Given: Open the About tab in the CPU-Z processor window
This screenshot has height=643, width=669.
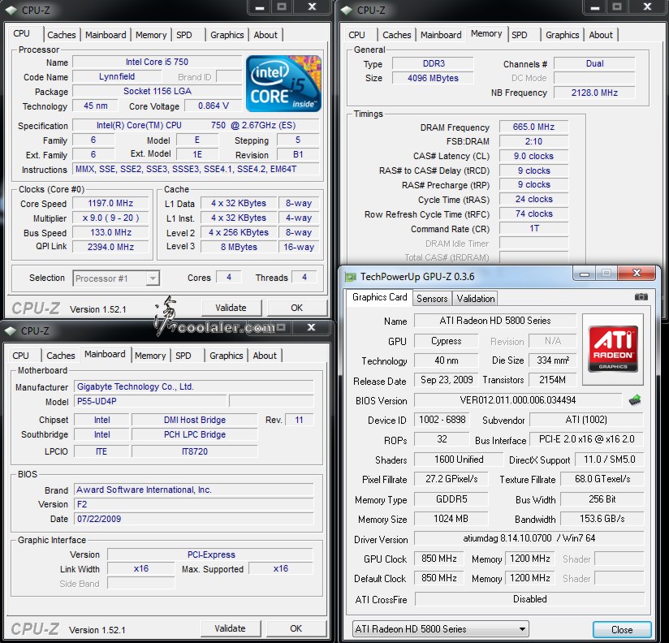Looking at the screenshot, I should (265, 35).
